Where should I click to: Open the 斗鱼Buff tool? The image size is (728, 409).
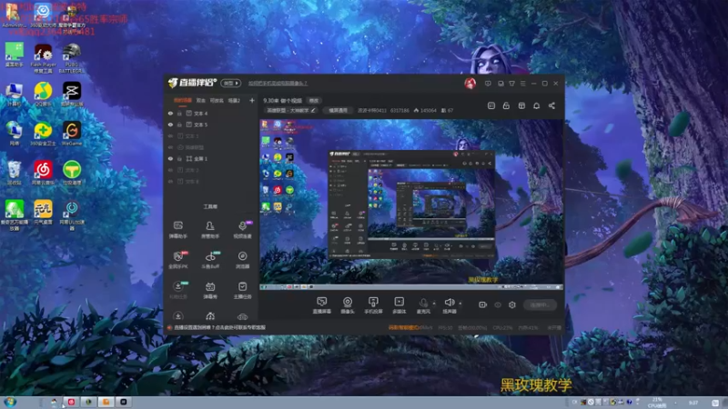(210, 260)
